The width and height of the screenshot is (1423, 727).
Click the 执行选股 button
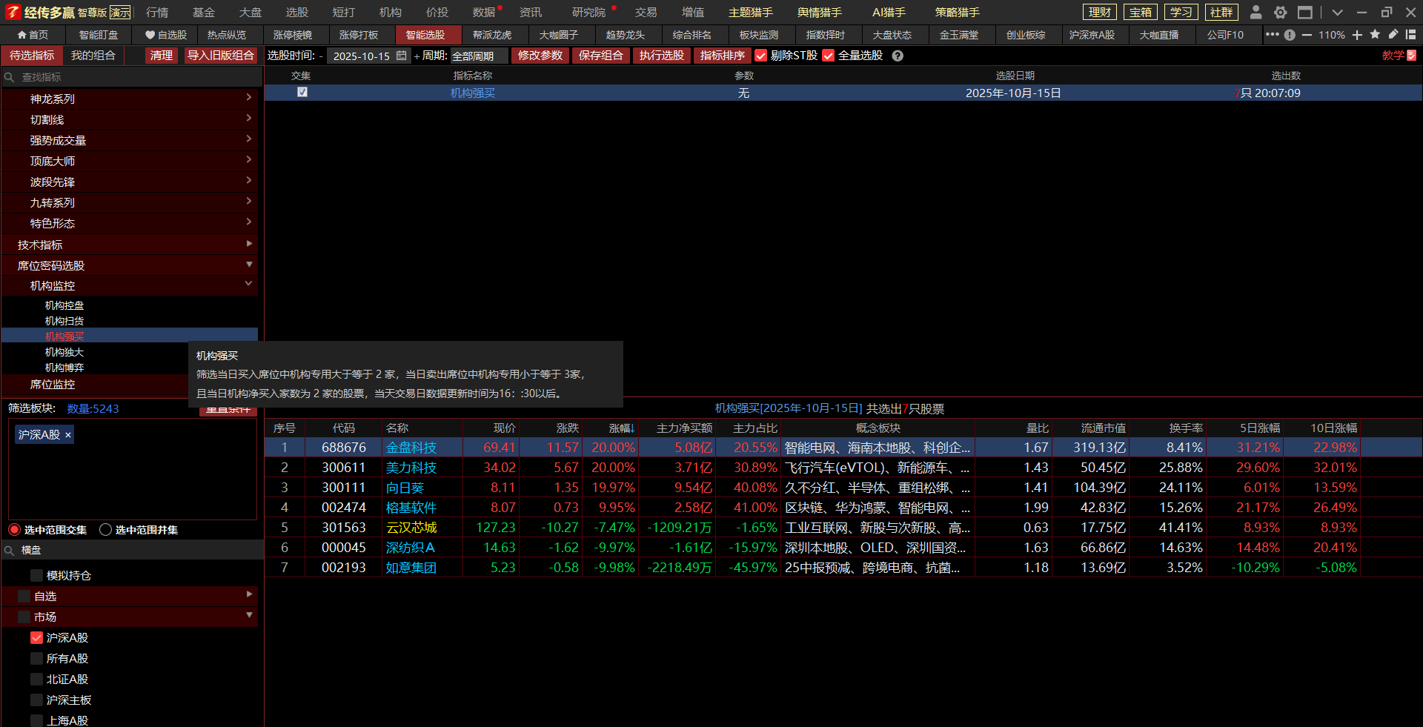coord(661,56)
